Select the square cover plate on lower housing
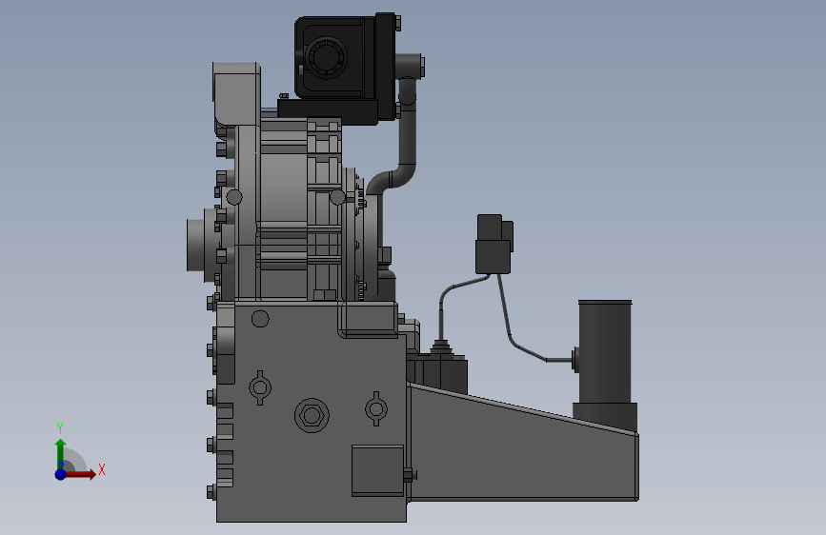Viewport: 826px width, 535px height. [x=377, y=470]
